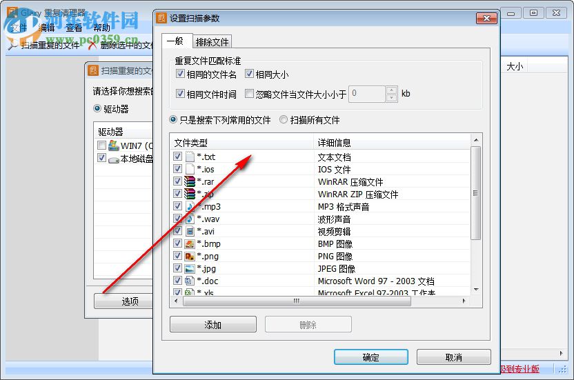Click the 添加 button
This screenshot has width=574, height=380.
(213, 324)
